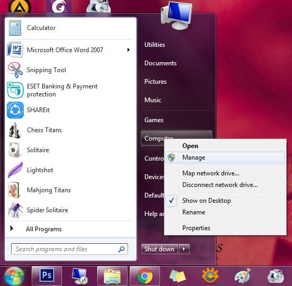This screenshot has width=292, height=286.
Task: Open Remote Desktop icon on taskbar
Action: tap(80, 276)
